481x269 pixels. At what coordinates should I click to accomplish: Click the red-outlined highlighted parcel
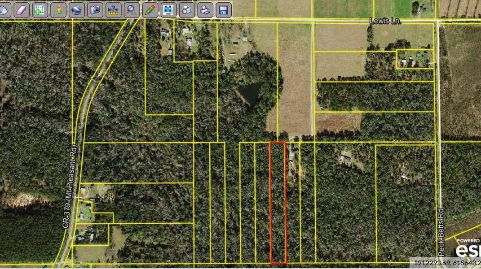click(278, 202)
